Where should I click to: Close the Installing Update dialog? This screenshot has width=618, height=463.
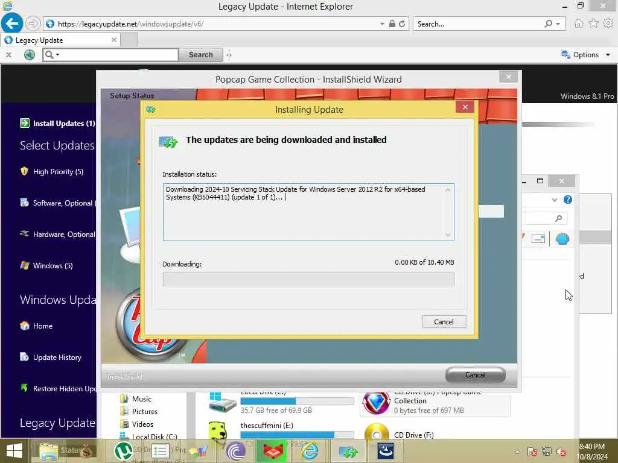465,107
